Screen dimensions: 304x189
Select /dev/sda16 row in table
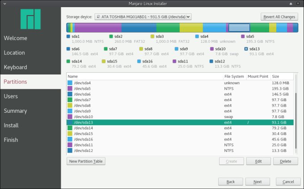click(x=180, y=140)
